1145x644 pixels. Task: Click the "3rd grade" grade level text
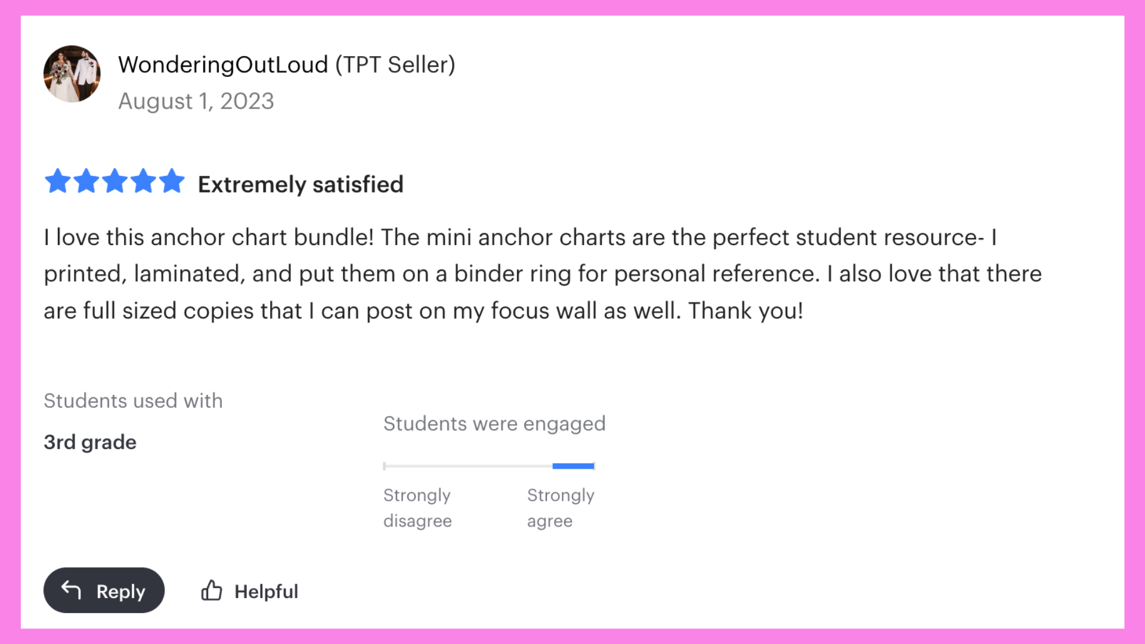90,442
